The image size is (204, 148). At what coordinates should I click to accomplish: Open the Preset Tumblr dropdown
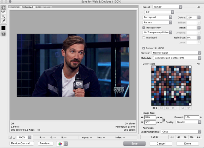tap(167, 7)
